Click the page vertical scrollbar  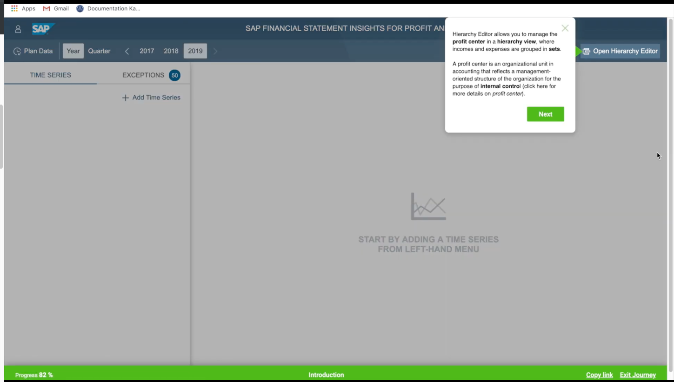tap(670, 195)
